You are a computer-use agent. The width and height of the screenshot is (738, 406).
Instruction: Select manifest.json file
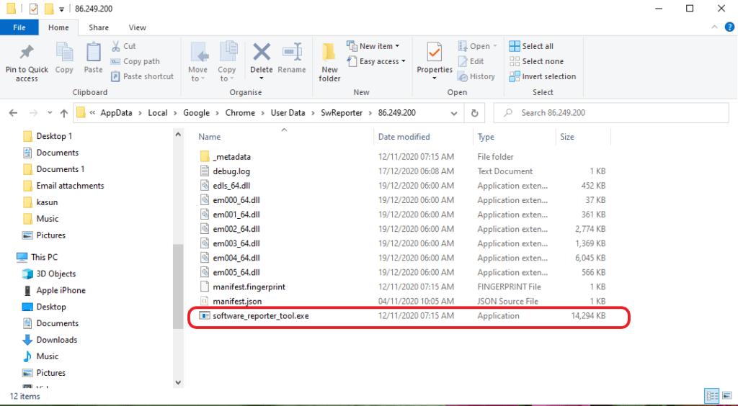(237, 301)
